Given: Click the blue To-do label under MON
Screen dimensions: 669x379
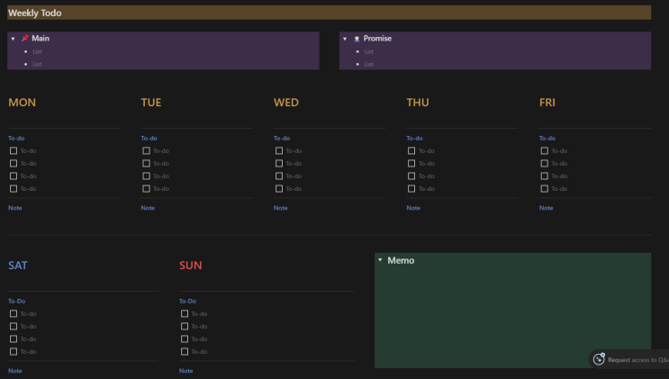Looking at the screenshot, I should coord(16,139).
